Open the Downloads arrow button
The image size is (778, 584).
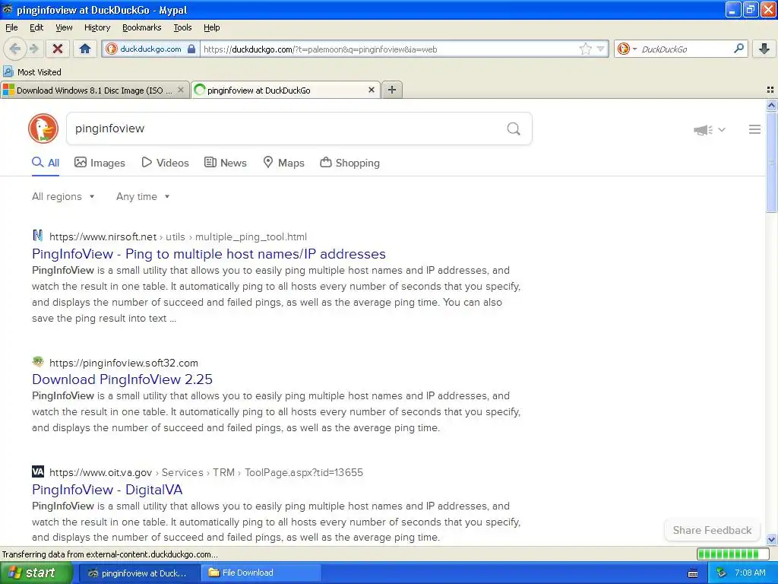click(764, 49)
